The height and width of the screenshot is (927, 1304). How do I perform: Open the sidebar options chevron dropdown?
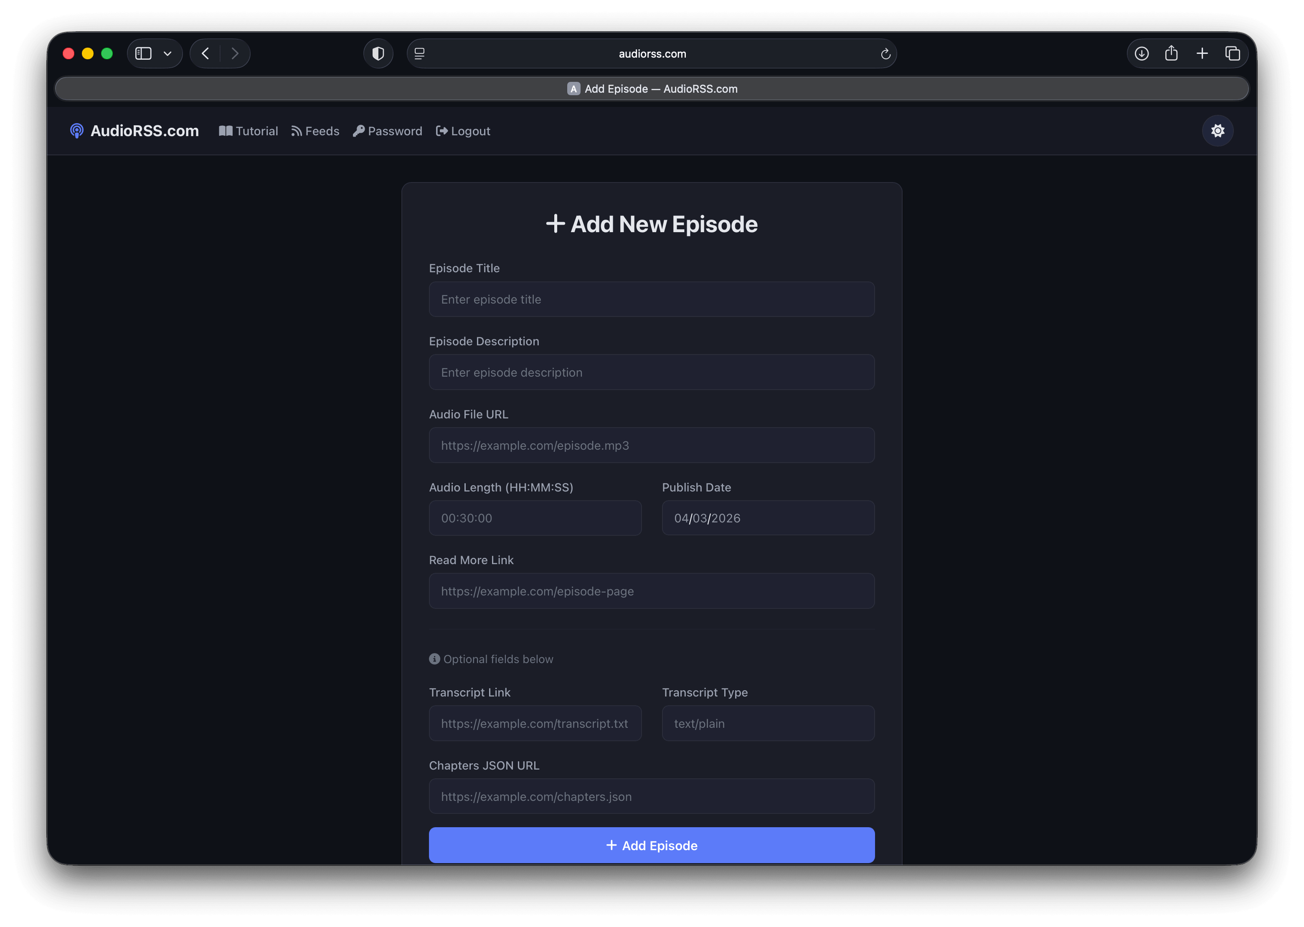(167, 53)
